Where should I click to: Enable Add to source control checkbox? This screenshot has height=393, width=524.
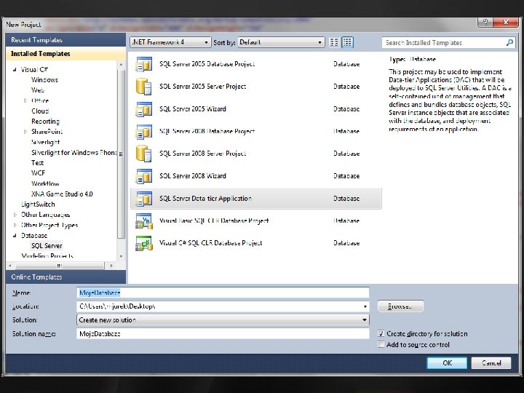coord(381,344)
